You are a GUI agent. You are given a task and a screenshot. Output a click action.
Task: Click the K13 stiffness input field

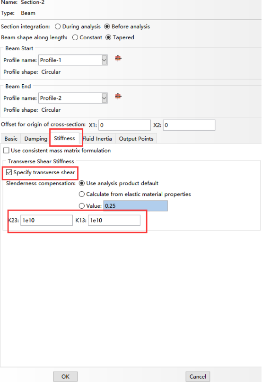[114, 220]
